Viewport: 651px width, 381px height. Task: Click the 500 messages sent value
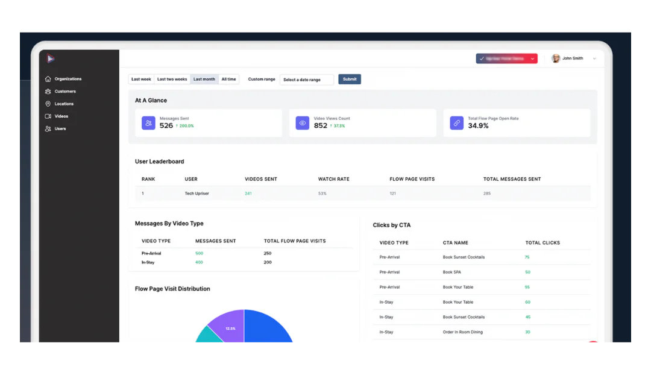(x=200, y=253)
